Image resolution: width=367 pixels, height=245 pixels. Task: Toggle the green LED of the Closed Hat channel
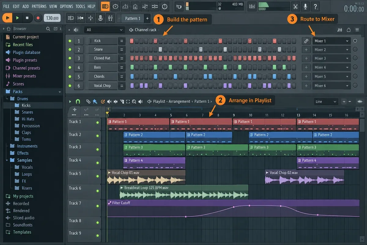70,58
